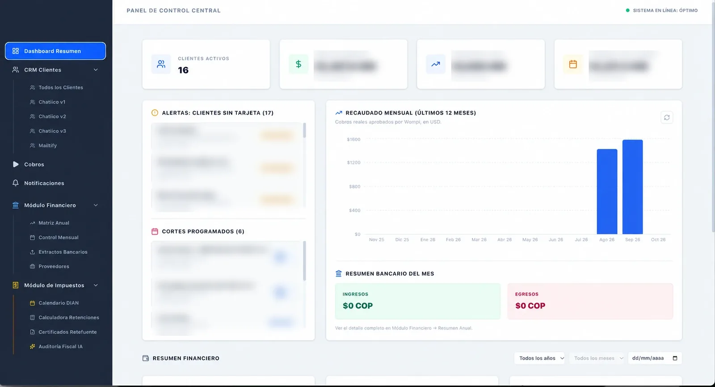
Task: Click the CRM Clientes people icon
Action: (16, 70)
